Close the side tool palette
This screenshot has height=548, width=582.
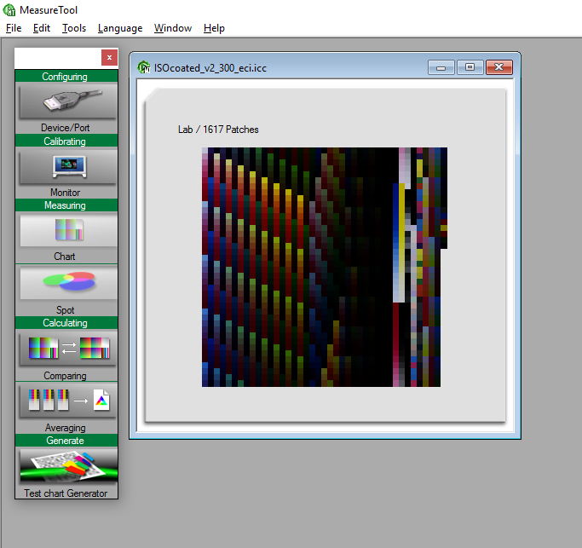109,58
